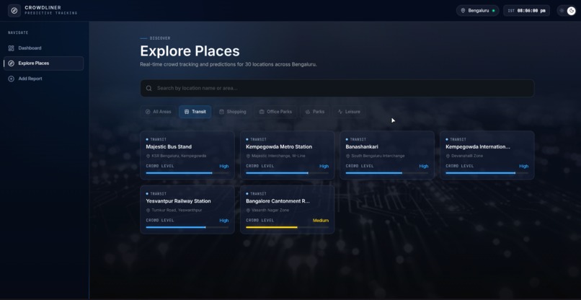
Task: Click the leaf icon on Parks chip
Action: 307,112
